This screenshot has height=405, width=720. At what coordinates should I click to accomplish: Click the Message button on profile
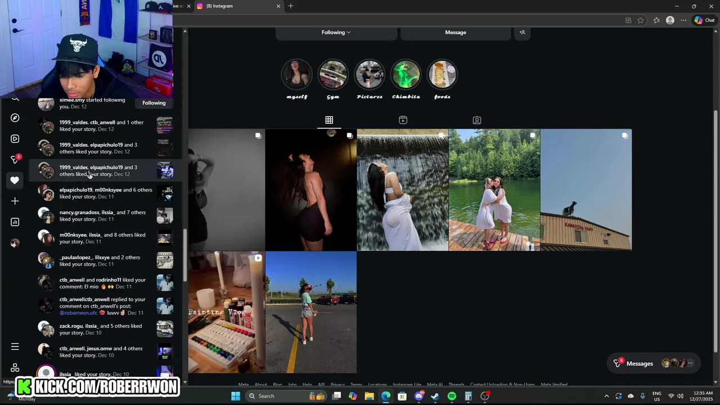(456, 33)
